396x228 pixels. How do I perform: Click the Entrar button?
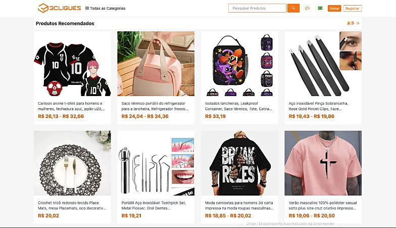click(x=334, y=8)
